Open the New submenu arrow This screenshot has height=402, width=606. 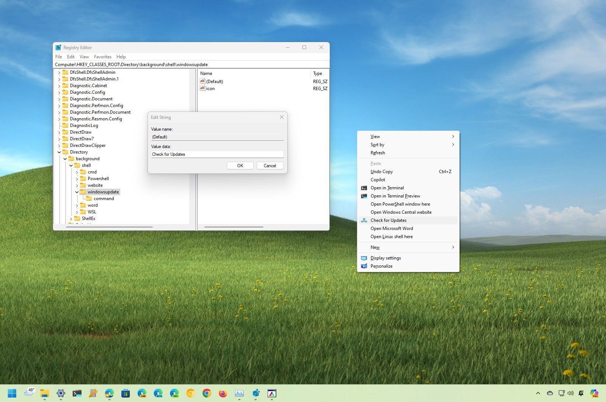click(x=453, y=247)
